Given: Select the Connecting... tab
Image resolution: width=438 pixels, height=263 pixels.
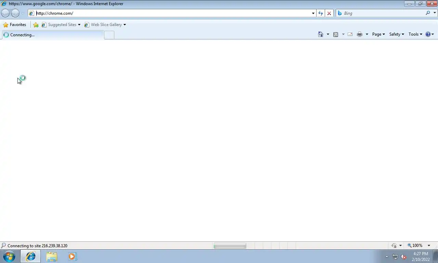Looking at the screenshot, I should coord(53,35).
